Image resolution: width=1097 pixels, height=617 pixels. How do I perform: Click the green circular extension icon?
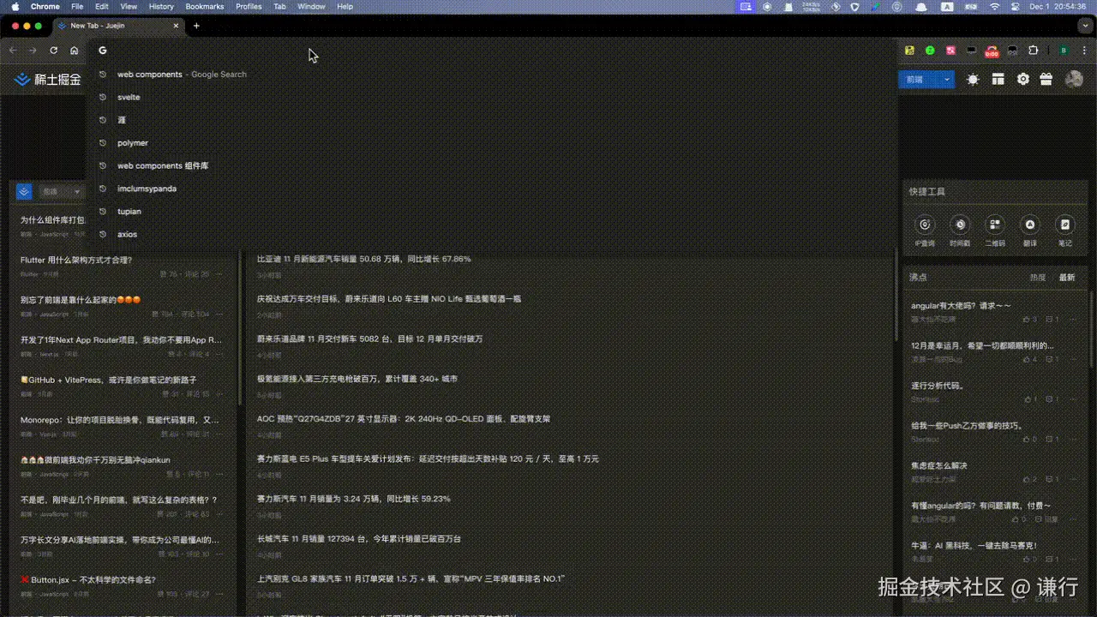tap(930, 51)
